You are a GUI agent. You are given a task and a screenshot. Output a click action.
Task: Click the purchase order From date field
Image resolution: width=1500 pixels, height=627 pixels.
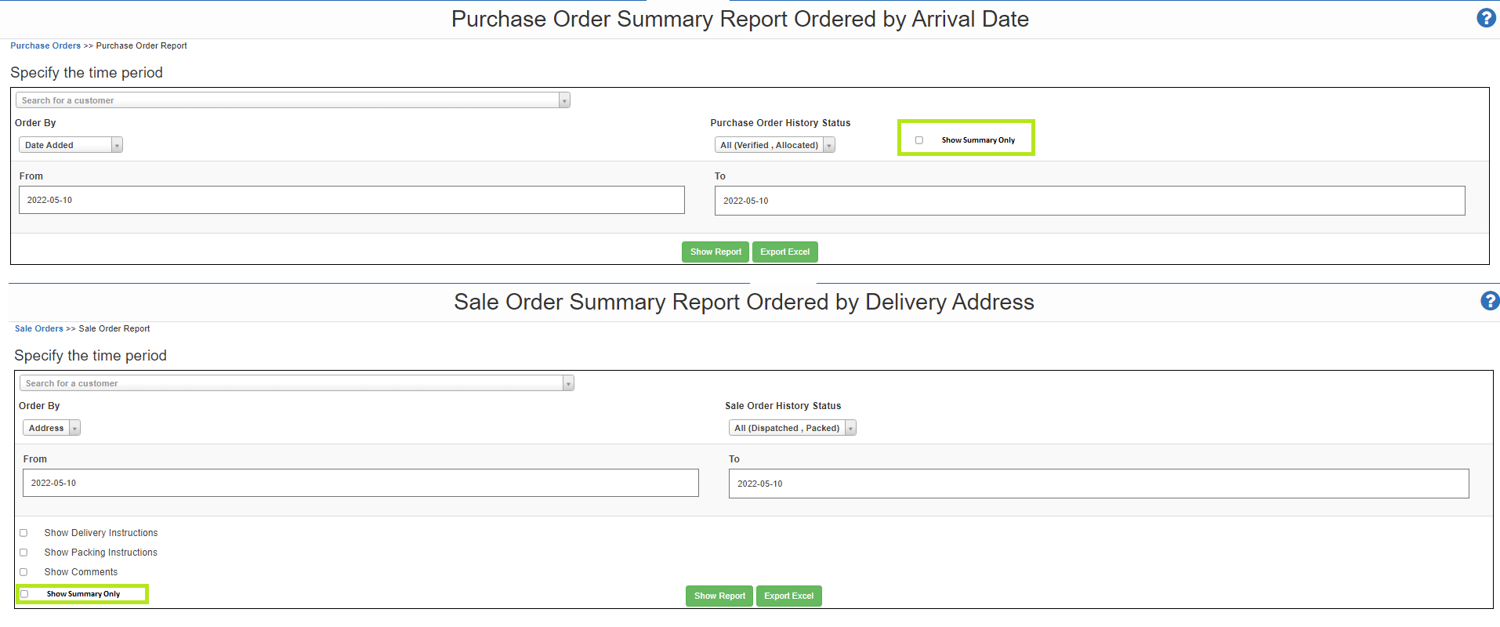click(351, 200)
